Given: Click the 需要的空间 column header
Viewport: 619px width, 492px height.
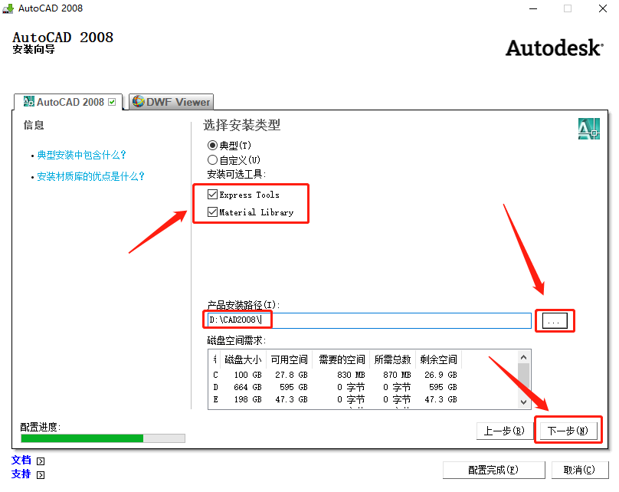Looking at the screenshot, I should [341, 359].
